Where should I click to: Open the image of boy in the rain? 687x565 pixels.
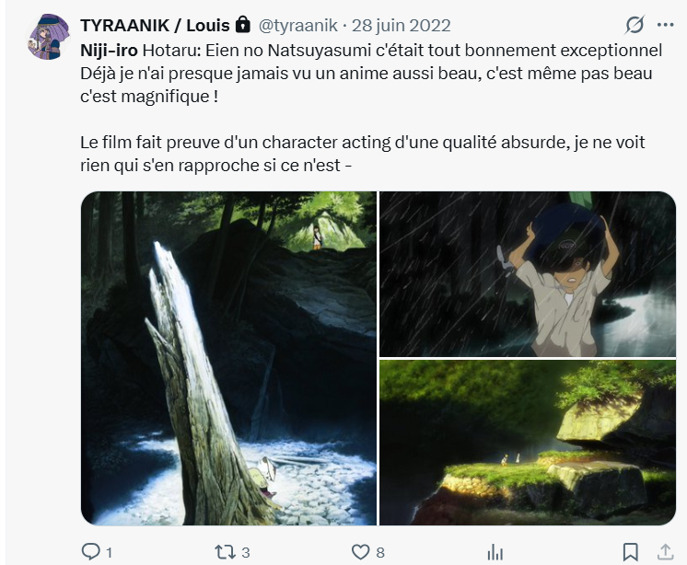coord(528,273)
